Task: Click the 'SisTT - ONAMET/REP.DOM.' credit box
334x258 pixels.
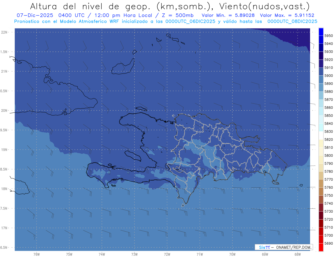Action: [x=284, y=247]
